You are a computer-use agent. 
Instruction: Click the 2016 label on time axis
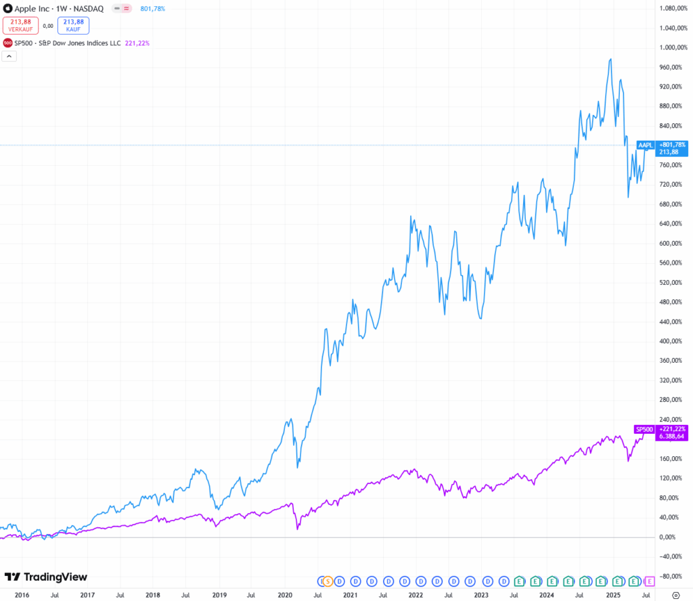(x=22, y=595)
